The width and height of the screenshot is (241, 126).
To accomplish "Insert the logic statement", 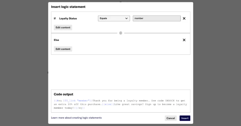I will (185, 118).
